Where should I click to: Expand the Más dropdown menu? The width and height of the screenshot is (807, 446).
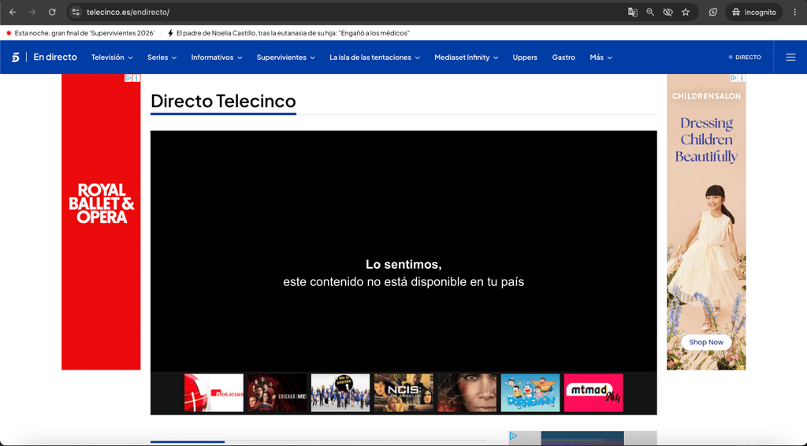click(601, 57)
